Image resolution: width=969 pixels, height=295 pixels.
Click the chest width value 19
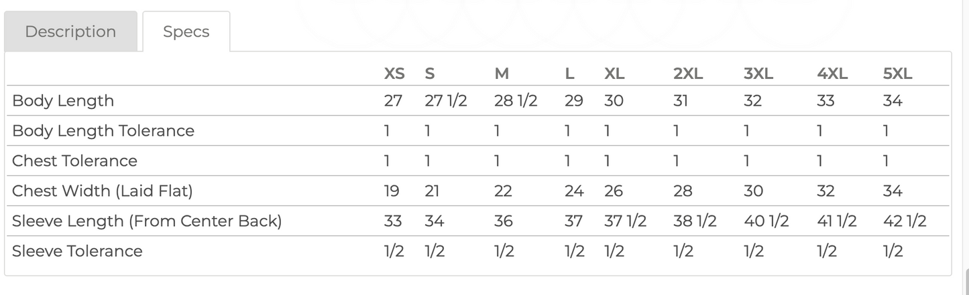pos(392,191)
